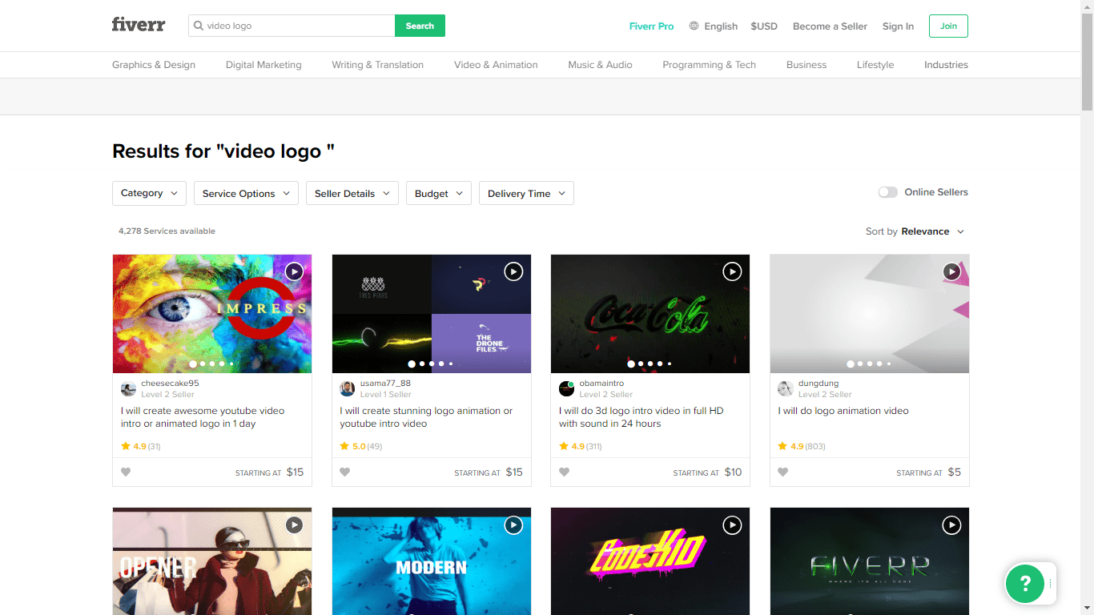Open the Coca-Cola neon gig thumbnail
The width and height of the screenshot is (1094, 615).
650,314
